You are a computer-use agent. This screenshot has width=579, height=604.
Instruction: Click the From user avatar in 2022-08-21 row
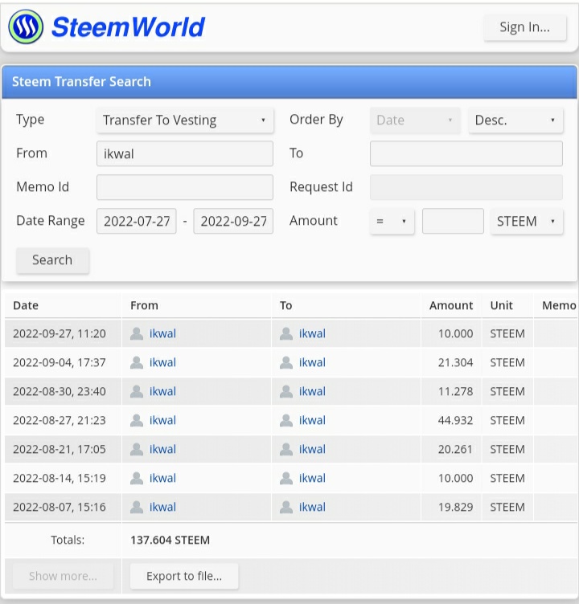(137, 449)
